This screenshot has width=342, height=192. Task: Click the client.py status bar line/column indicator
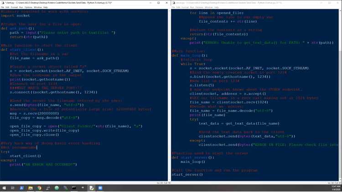[x=164, y=183]
